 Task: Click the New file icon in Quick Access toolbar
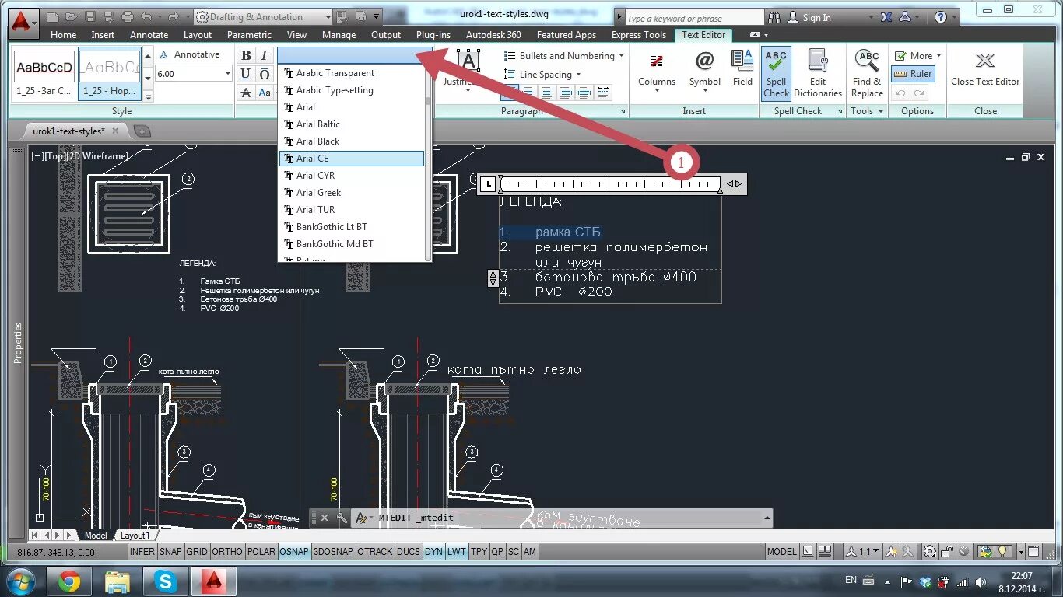pyautogui.click(x=54, y=16)
